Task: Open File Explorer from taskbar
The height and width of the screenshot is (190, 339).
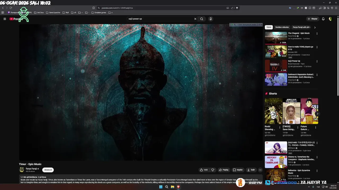Action: coord(172,187)
